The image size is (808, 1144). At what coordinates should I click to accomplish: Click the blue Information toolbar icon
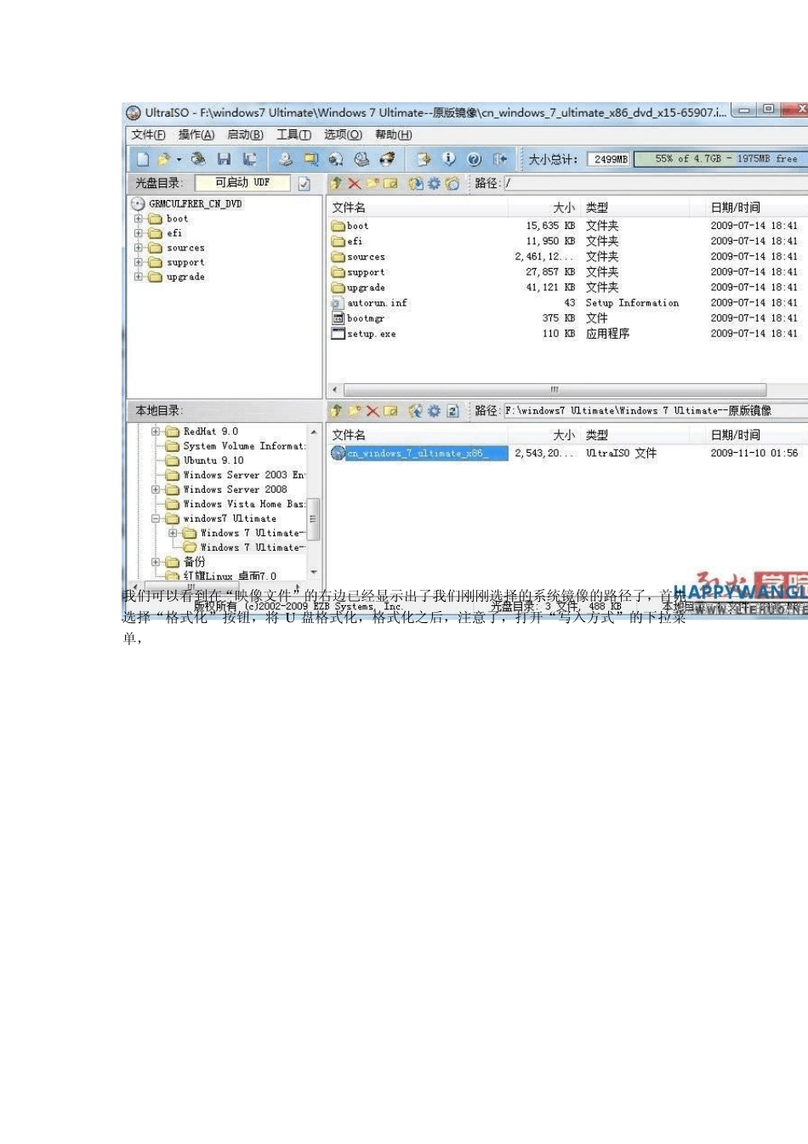449,159
